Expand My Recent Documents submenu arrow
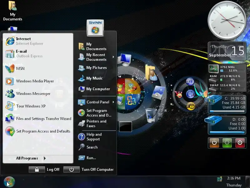This screenshot has width=250, height=188. (x=113, y=57)
